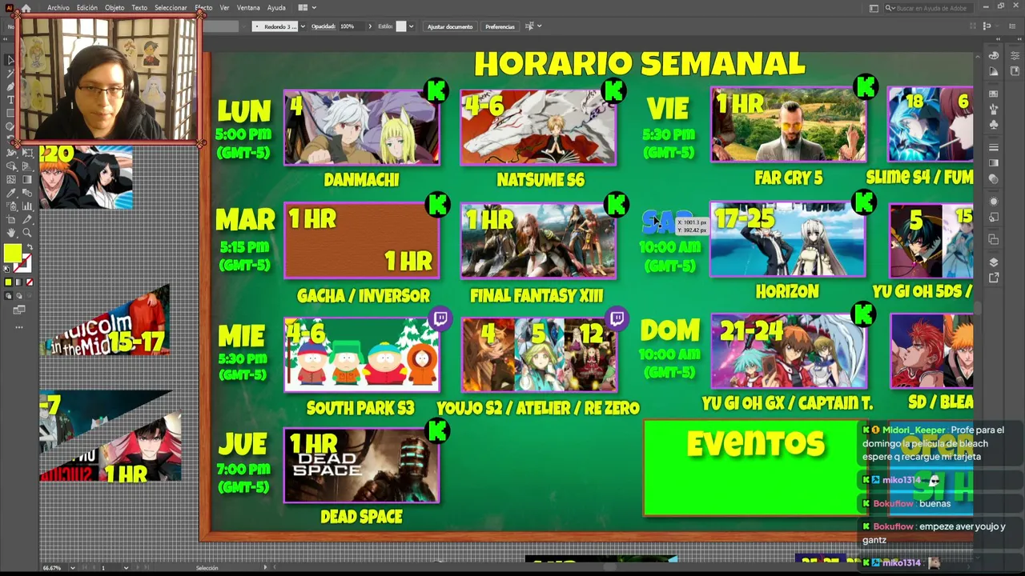The image size is (1025, 576).
Task: Change the screen mode
Action: (19, 310)
